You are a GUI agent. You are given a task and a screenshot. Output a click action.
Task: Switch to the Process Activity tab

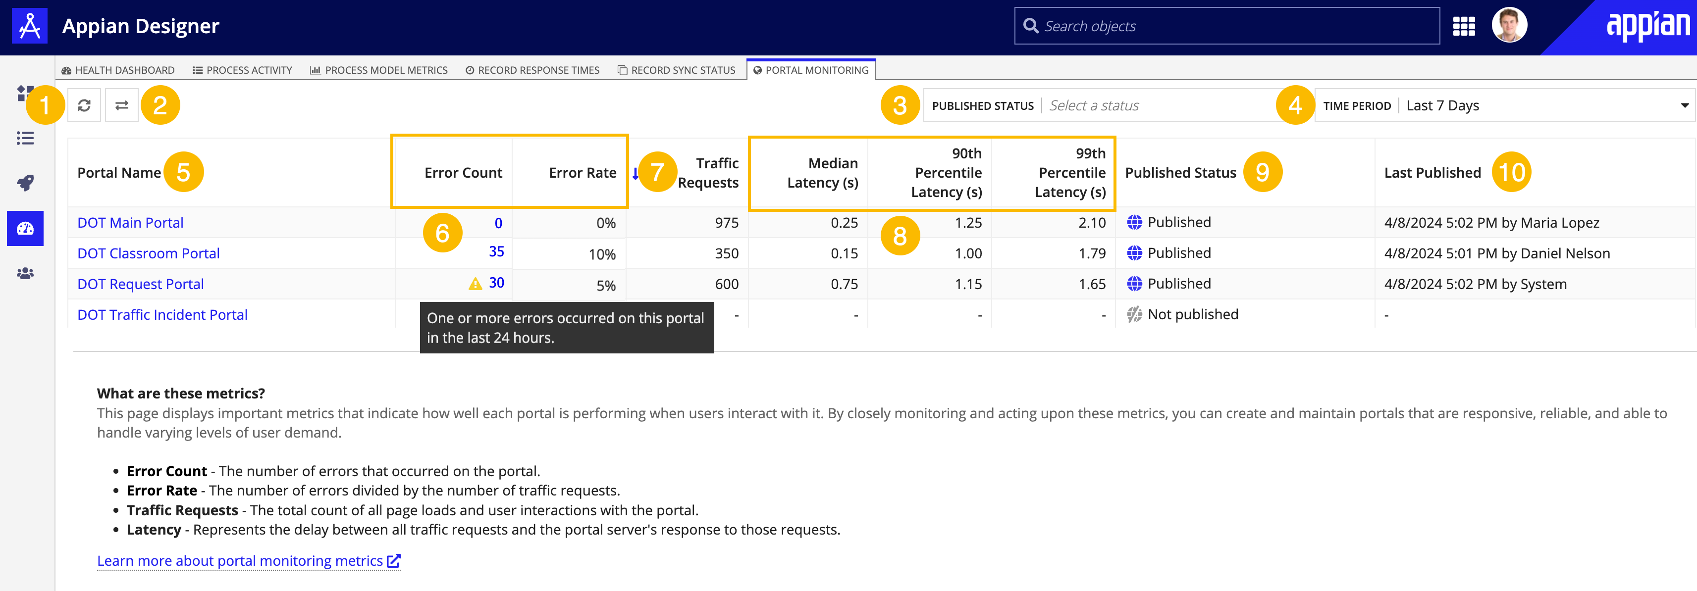(x=242, y=70)
